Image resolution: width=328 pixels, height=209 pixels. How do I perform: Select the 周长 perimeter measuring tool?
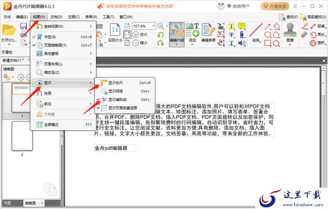pyautogui.click(x=318, y=34)
